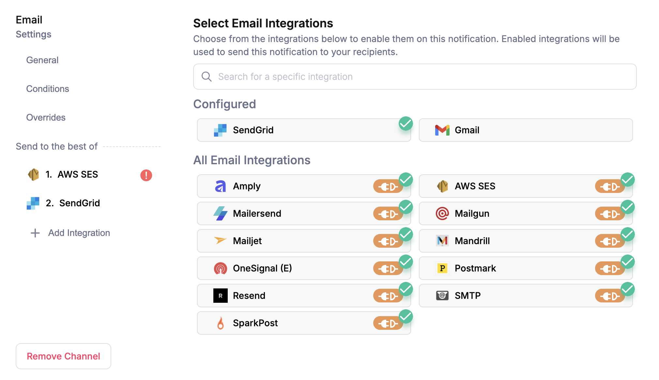
Task: Click the Postmark icon
Action: 443,268
